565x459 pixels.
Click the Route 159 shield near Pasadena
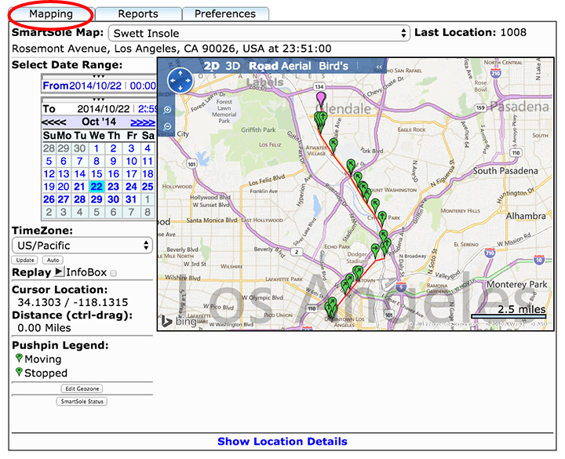point(480,107)
